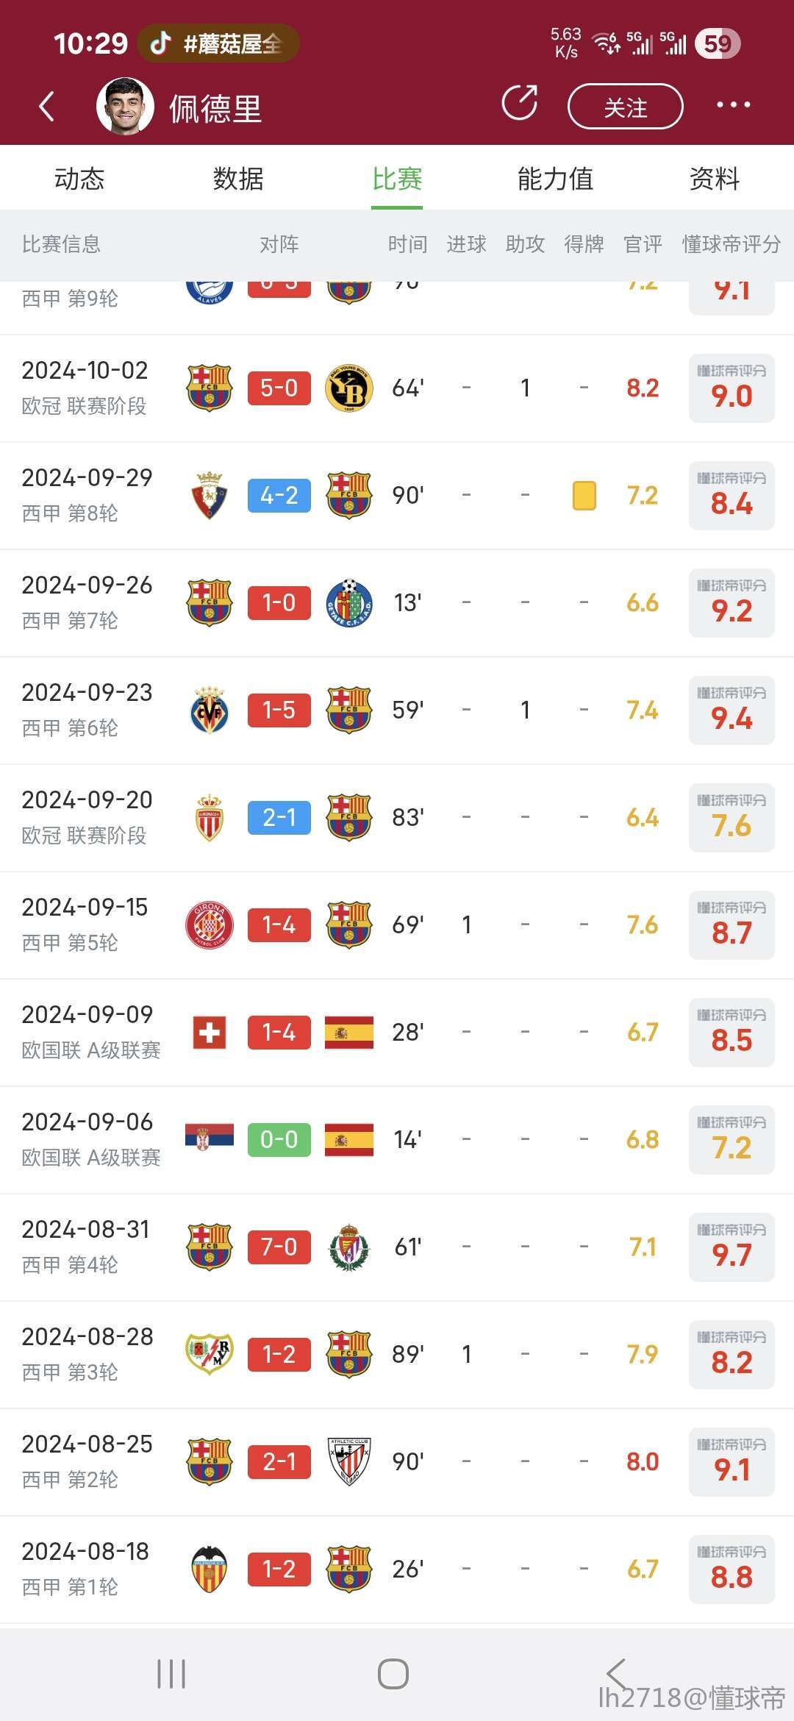
Task: Open the TikTok status bar pill
Action: 218,44
